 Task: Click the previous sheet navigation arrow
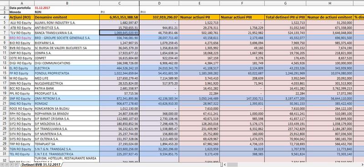tap(7, 165)
